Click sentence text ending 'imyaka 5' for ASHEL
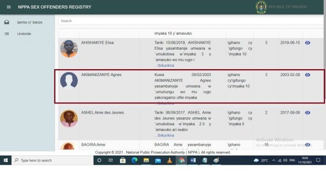The width and height of the screenshot is (326, 174). [x=240, y=118]
